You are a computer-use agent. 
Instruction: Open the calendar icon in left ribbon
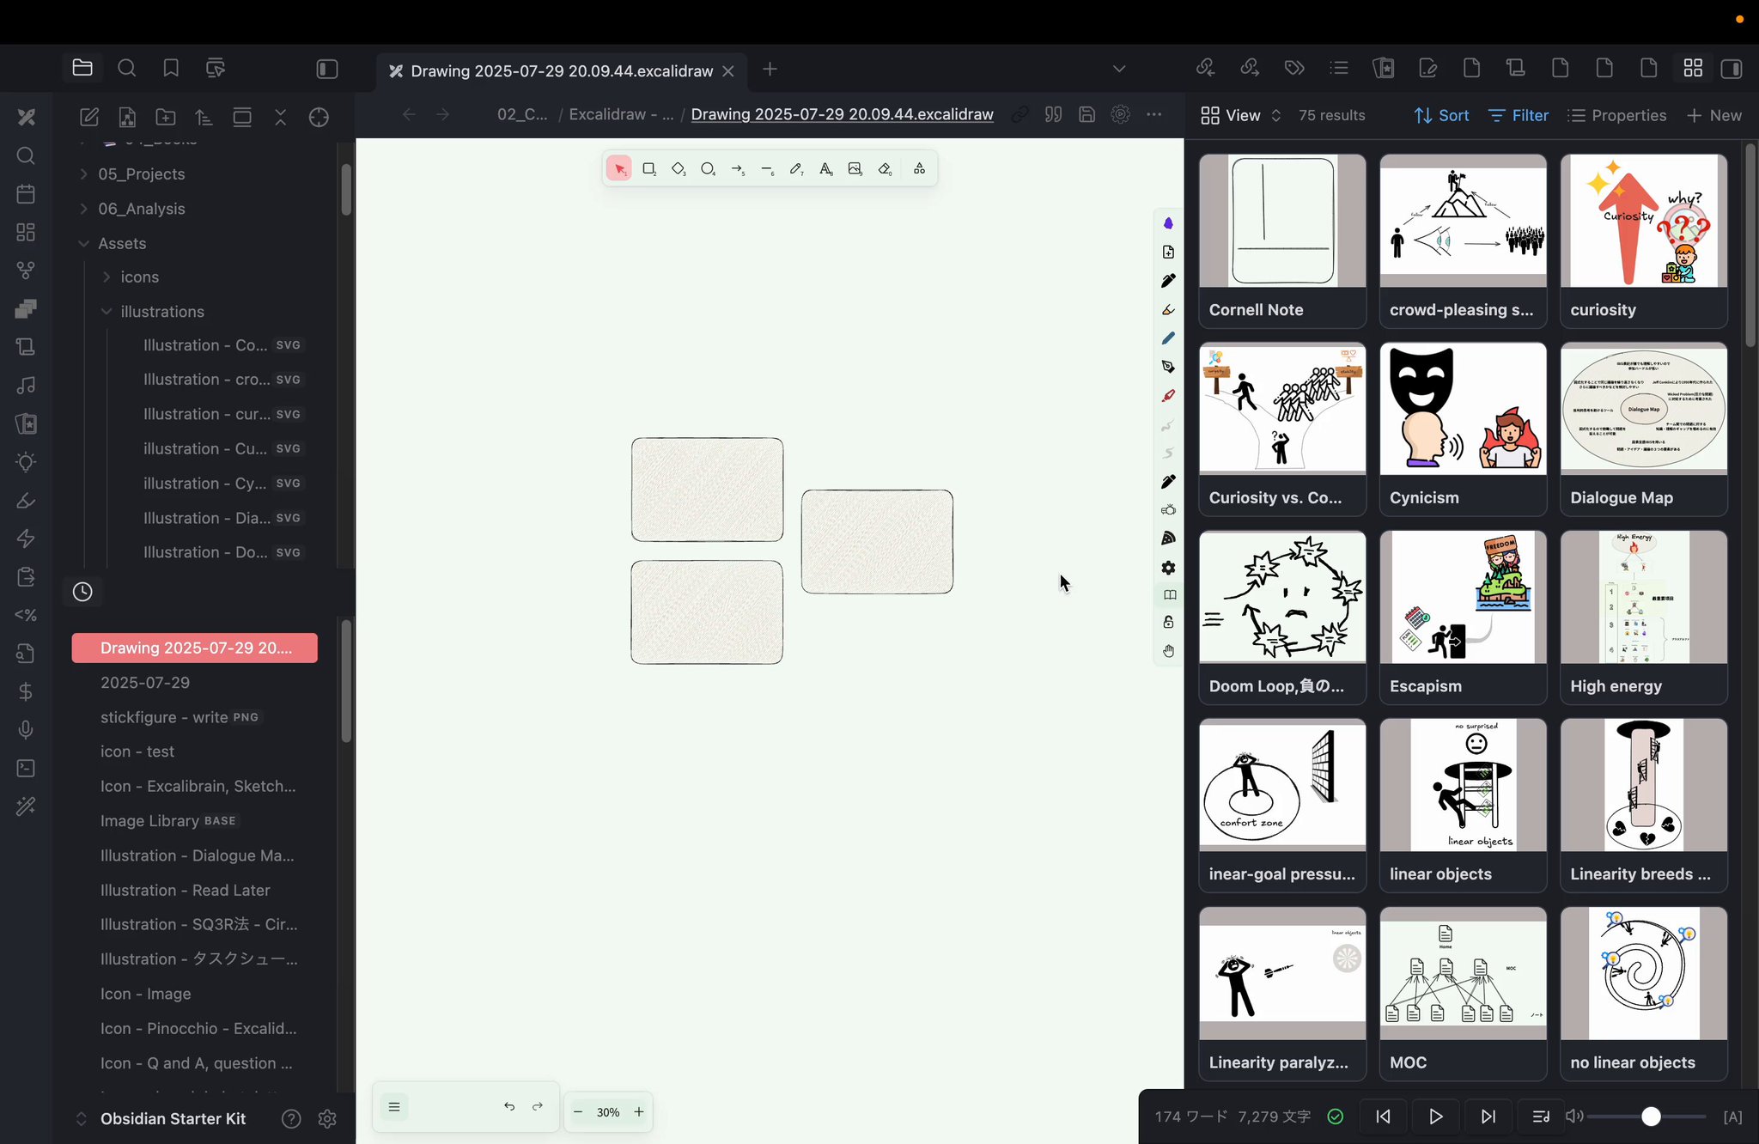[26, 194]
